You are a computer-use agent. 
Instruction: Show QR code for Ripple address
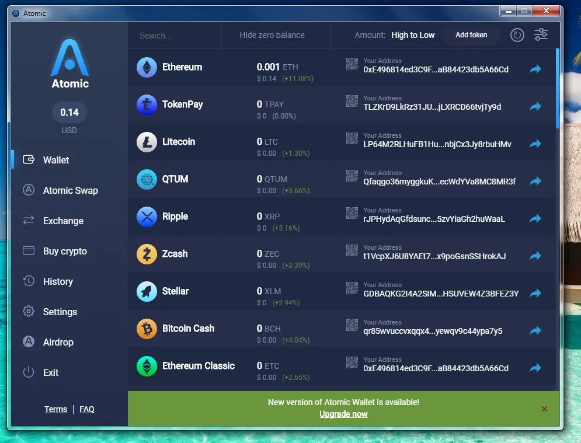pyautogui.click(x=352, y=213)
